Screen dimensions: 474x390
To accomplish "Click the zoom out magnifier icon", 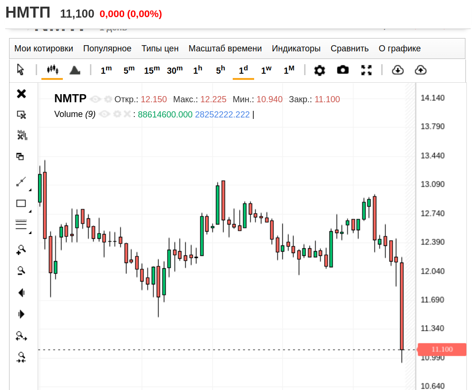I will (21, 271).
